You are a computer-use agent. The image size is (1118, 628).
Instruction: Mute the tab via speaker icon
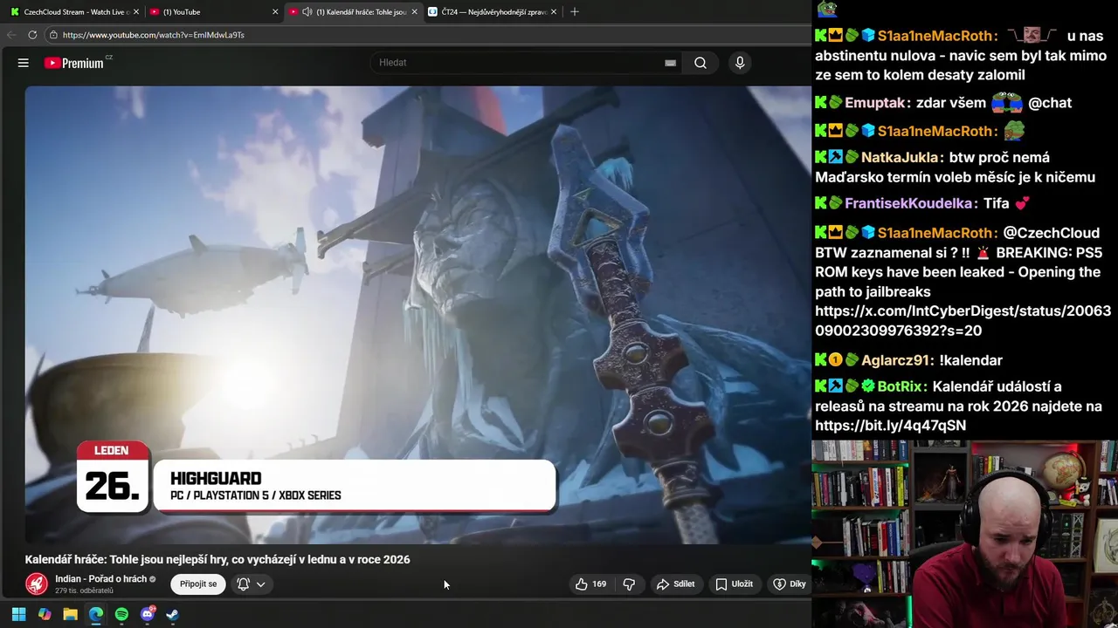pos(307,12)
